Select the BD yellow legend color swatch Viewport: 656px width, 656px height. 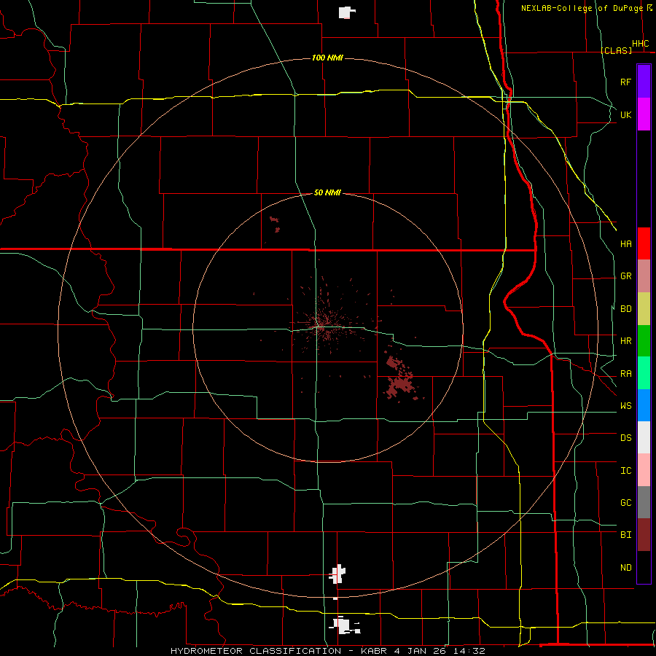pyautogui.click(x=644, y=309)
